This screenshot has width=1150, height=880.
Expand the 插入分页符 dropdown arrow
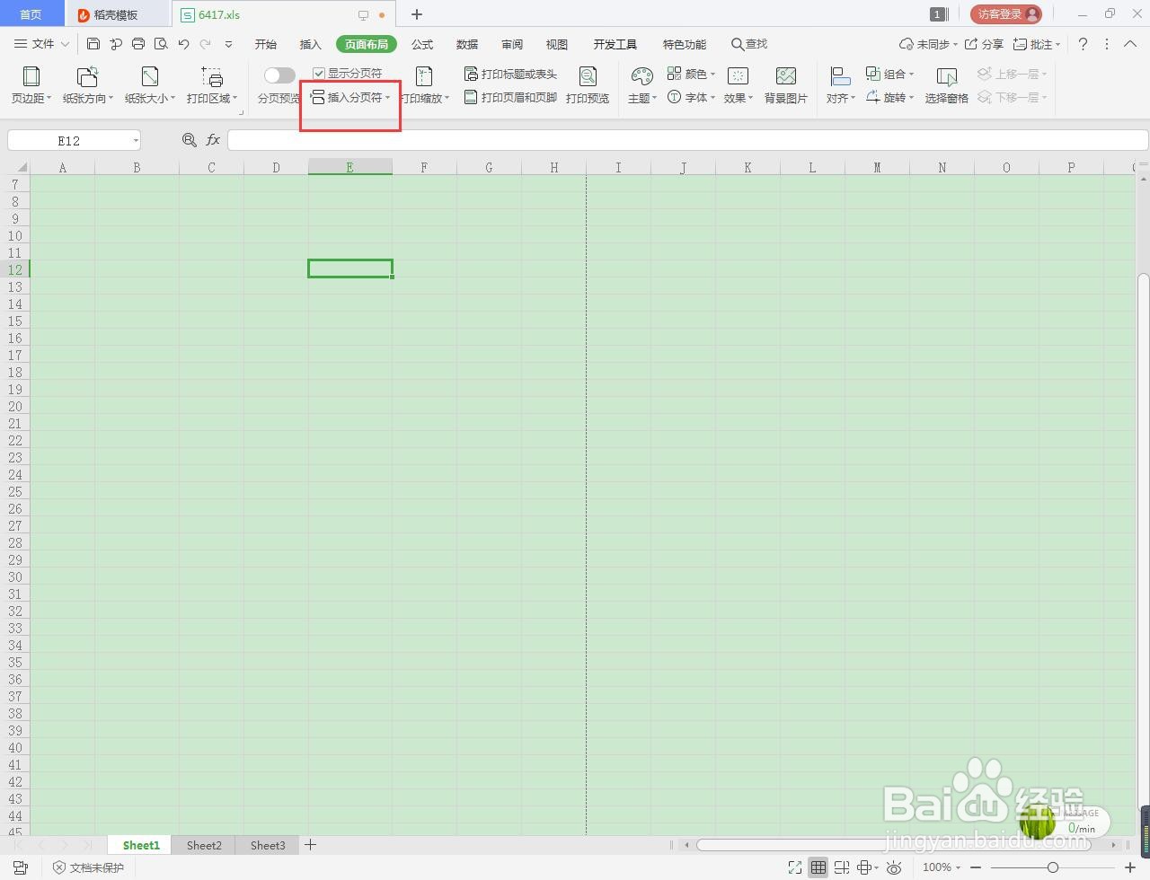[388, 98]
